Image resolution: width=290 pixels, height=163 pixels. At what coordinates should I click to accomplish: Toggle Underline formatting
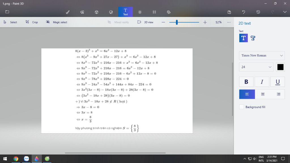[278, 82]
